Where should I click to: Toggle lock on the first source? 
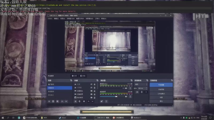point(95,84)
